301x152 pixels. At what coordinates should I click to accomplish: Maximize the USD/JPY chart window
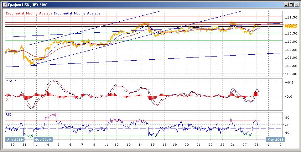[x=291, y=5]
